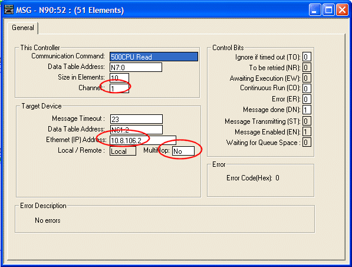Close the MSG N90:52 window
This screenshot has height=267, width=352.
(x=342, y=10)
